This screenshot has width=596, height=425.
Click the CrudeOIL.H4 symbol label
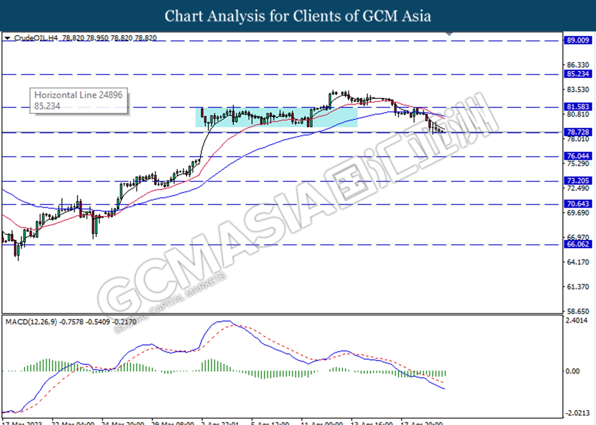[x=36, y=38]
